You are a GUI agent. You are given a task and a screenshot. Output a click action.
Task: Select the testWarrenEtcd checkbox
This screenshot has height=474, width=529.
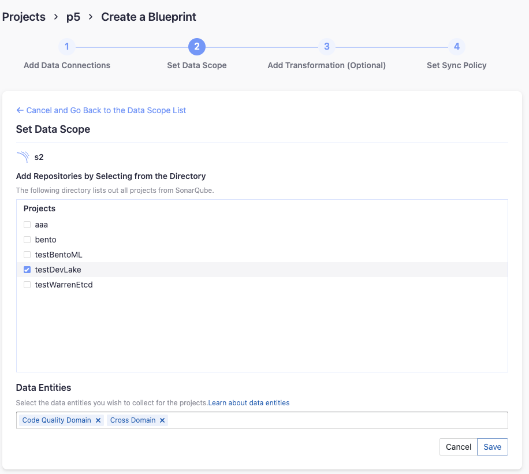pos(27,285)
